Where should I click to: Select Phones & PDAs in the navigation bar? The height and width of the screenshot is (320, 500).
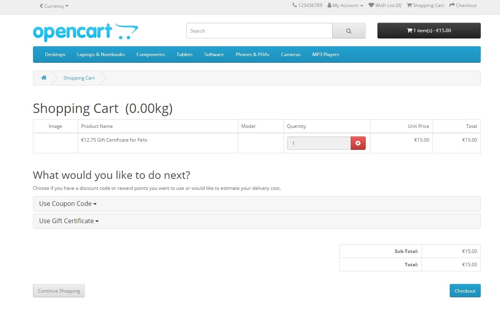253,55
